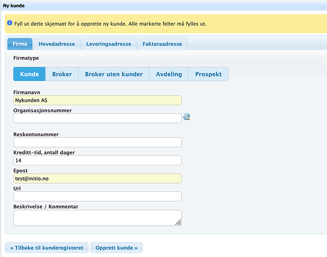Select the Kreditt-tid days field

[x=97, y=161]
